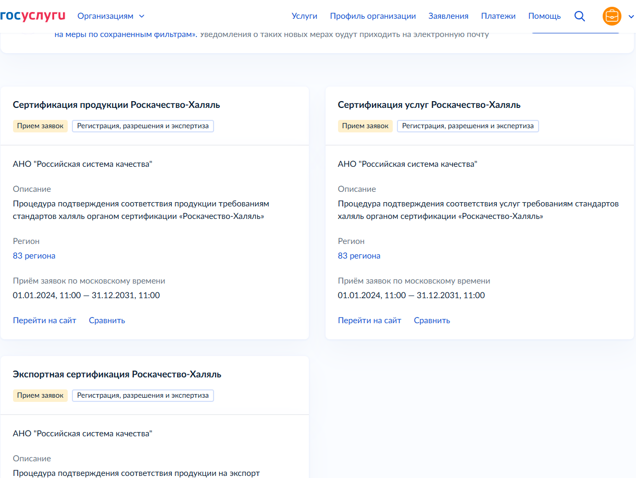The image size is (636, 478).
Task: Open the orange briefcase profile avatar
Action: (612, 16)
